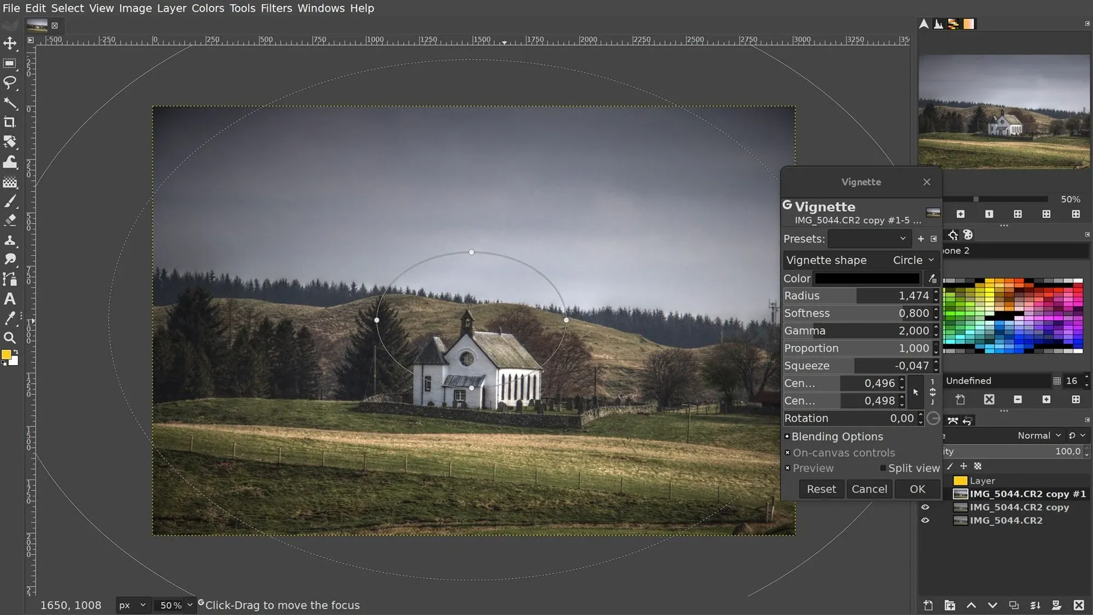The image size is (1093, 615).
Task: Toggle the Split view checkbox
Action: click(x=883, y=468)
